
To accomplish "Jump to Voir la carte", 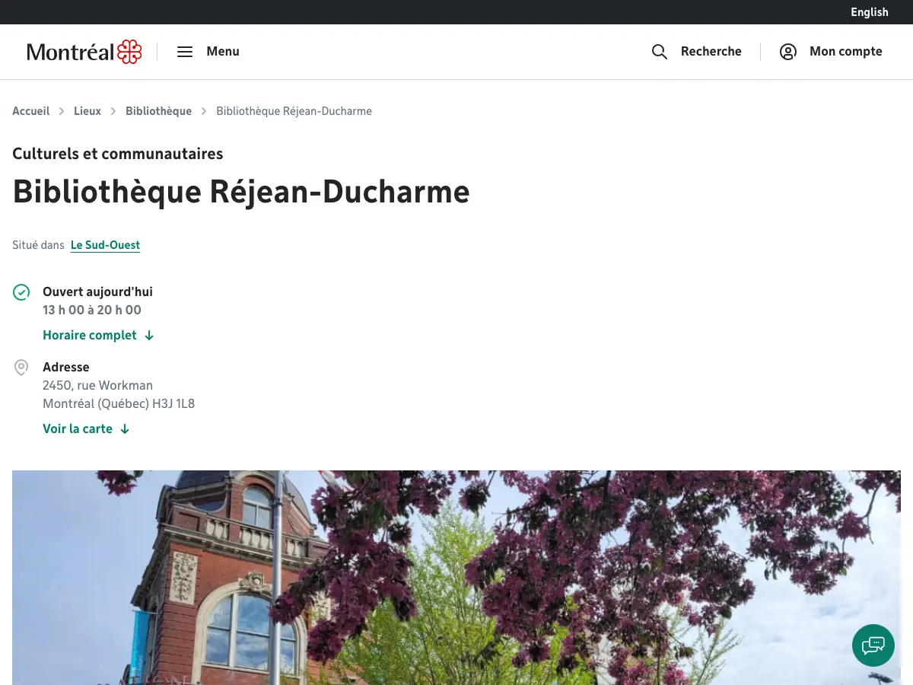I will click(78, 429).
